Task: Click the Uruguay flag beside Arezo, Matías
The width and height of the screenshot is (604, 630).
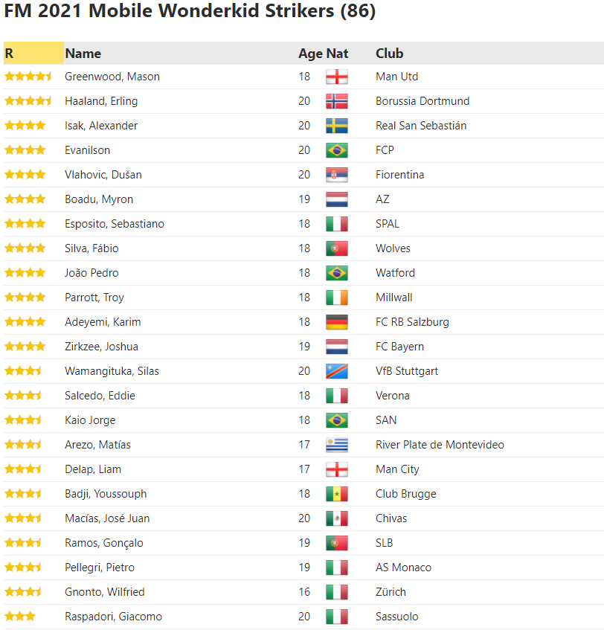Action: pos(336,445)
